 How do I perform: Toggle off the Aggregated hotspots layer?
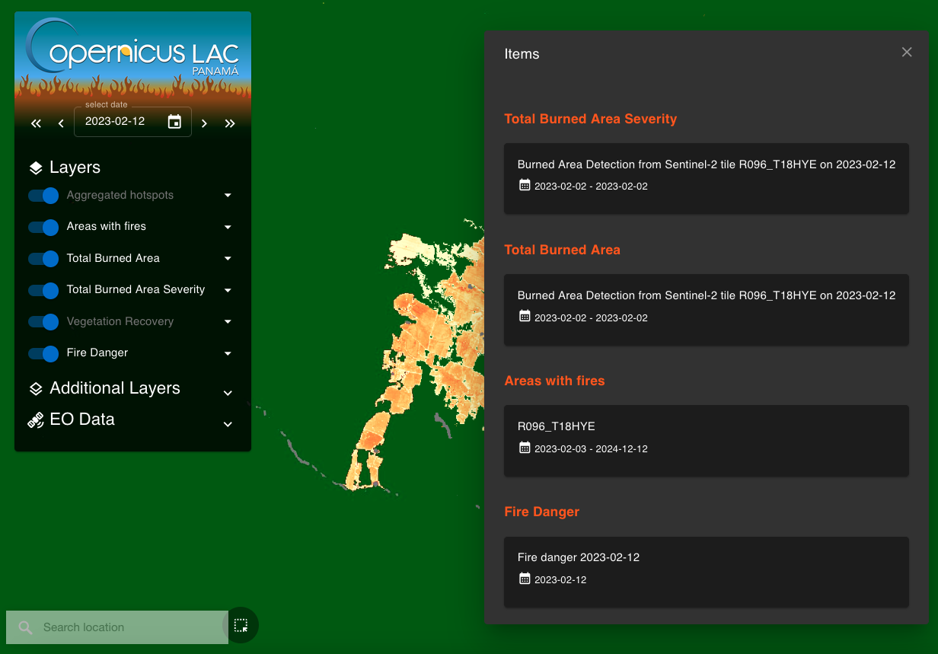(x=43, y=196)
